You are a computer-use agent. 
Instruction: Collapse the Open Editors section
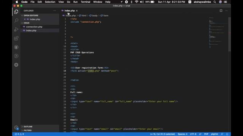31,15
